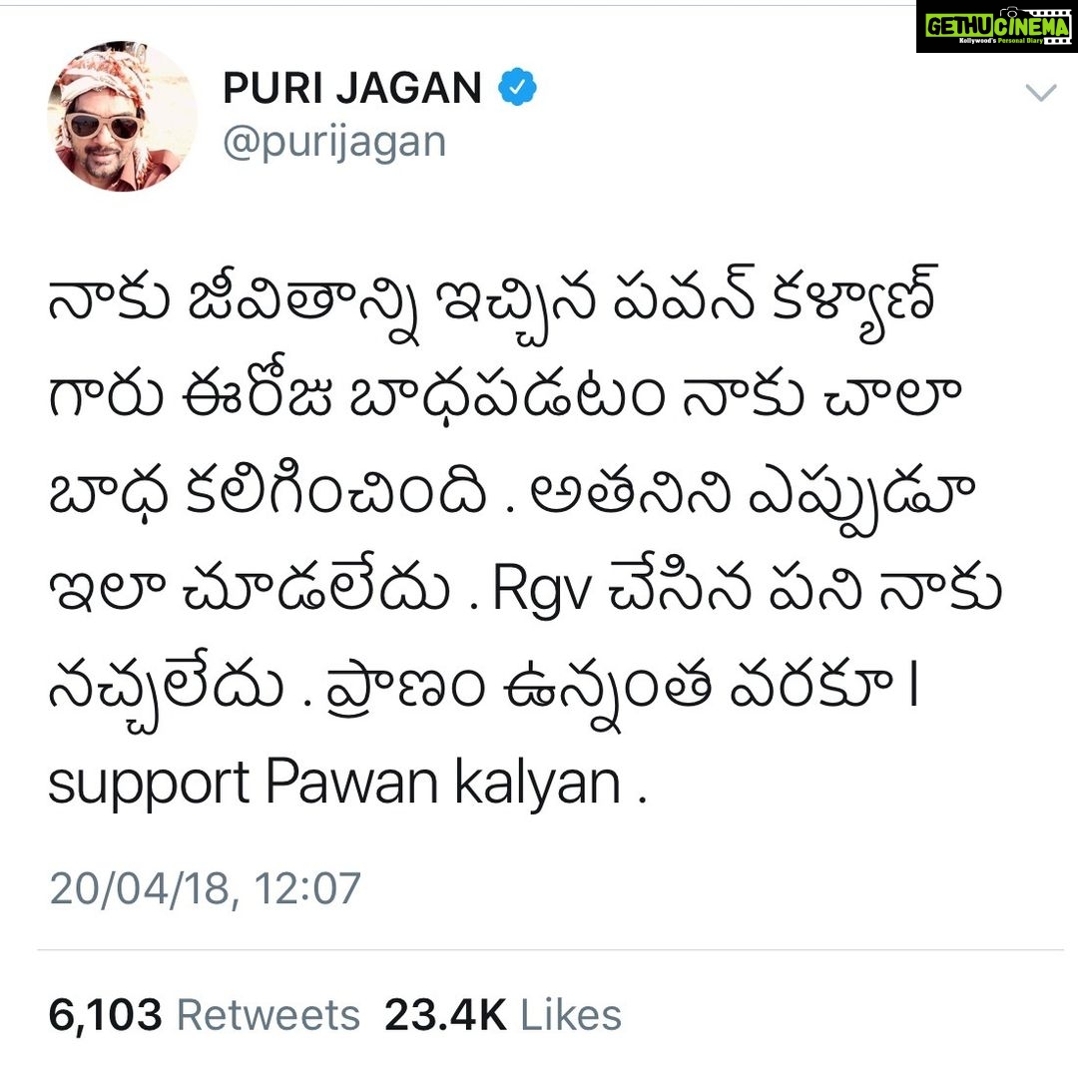The width and height of the screenshot is (1078, 1066).
Task: Click the 12:07 tweet time
Action: 307,888
